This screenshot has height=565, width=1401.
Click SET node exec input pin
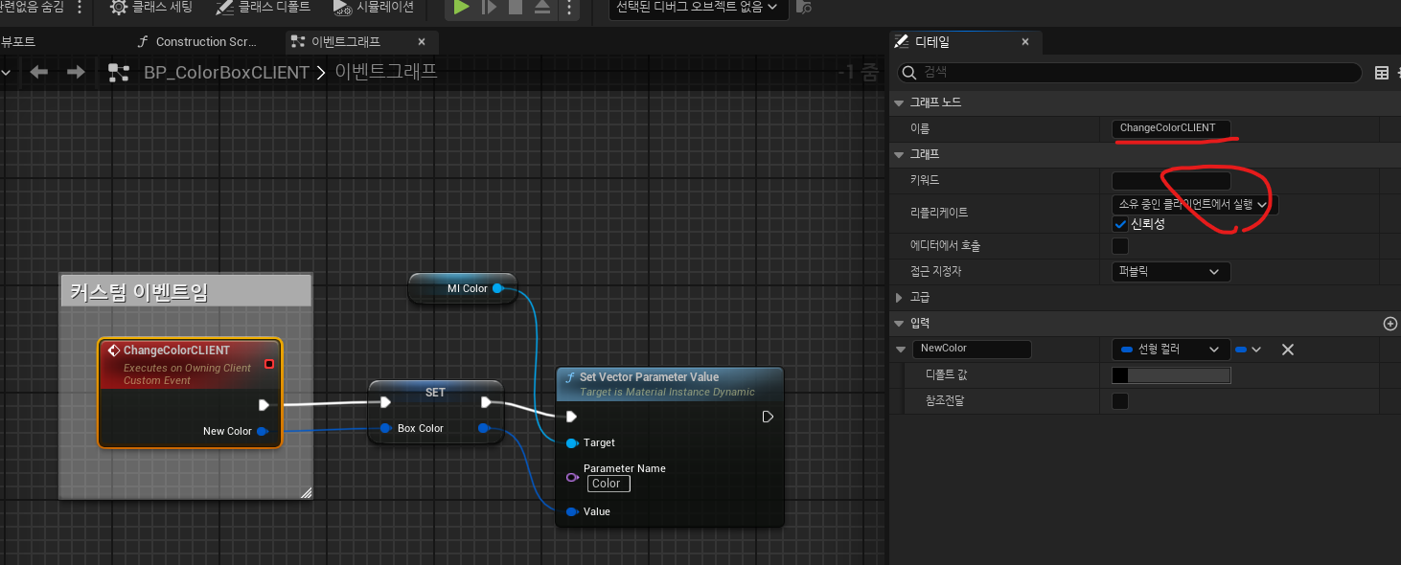[x=385, y=402]
